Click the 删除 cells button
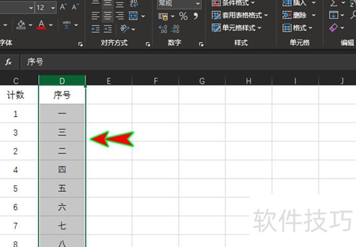This screenshot has width=356, height=247. point(295,15)
